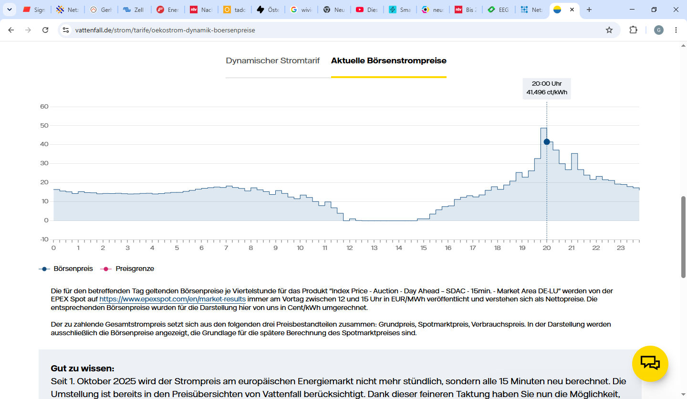Screen dimensions: 687x399
Task: Toggle the 'Preisgrenze' legend series
Action: 127,269
